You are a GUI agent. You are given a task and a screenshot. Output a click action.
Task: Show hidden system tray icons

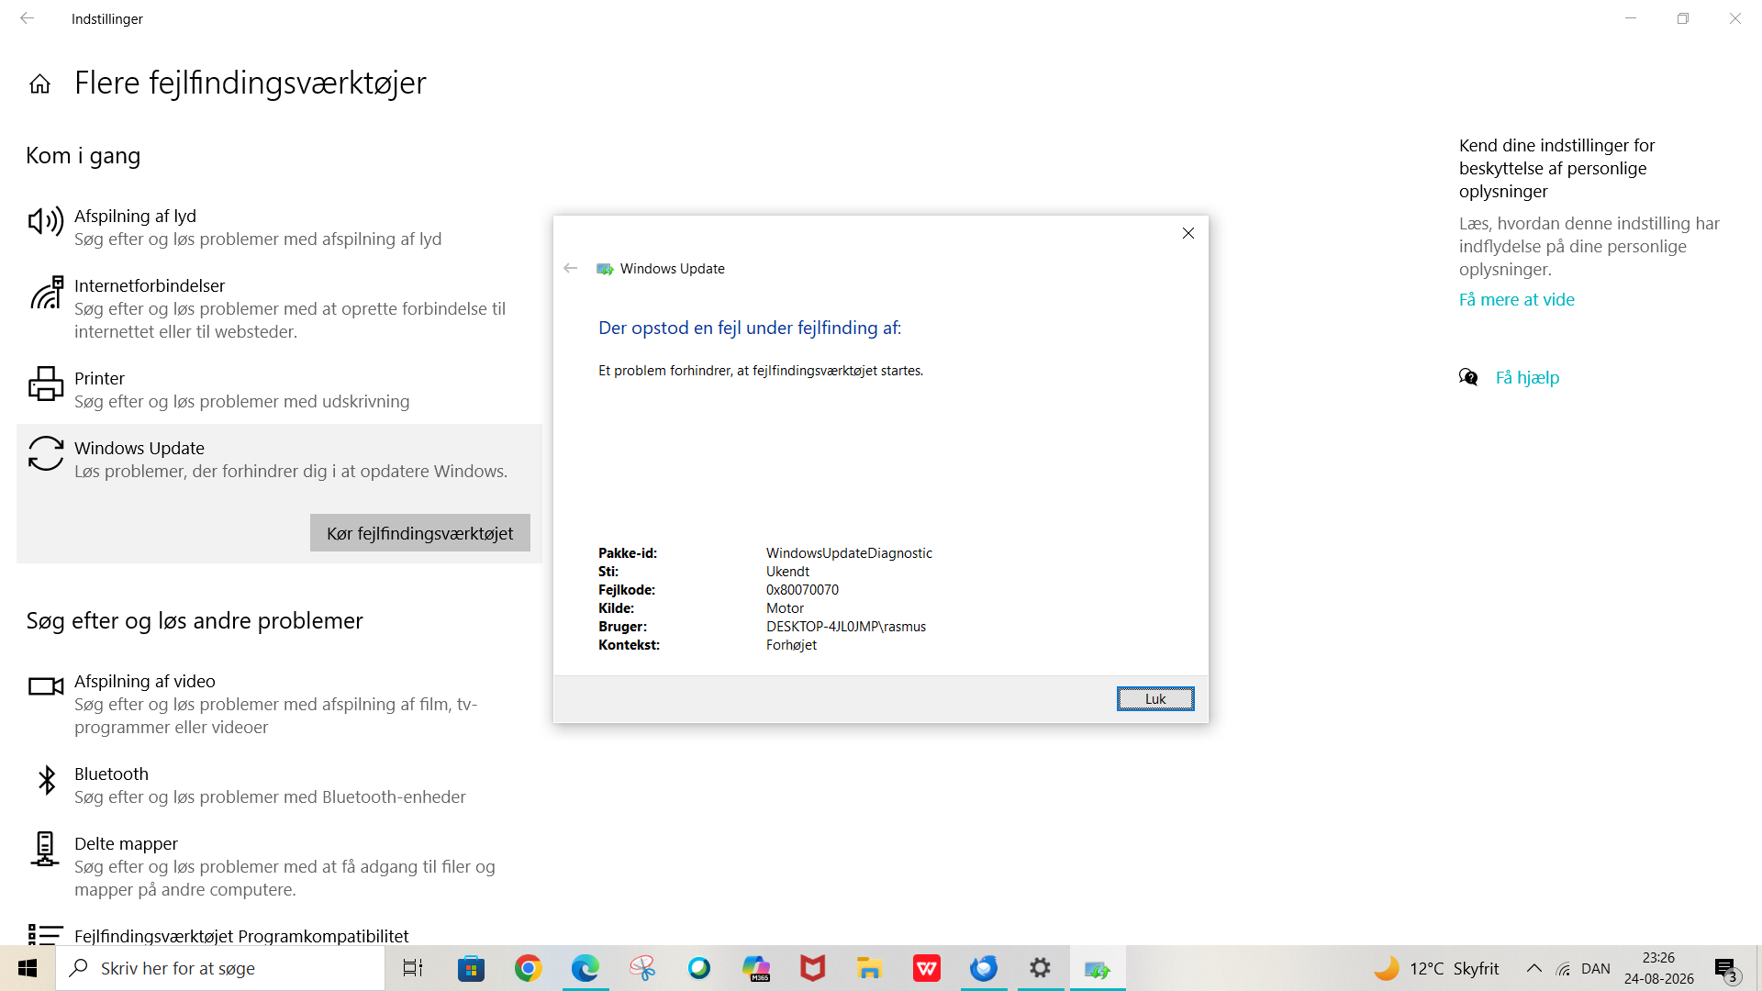(x=1534, y=968)
